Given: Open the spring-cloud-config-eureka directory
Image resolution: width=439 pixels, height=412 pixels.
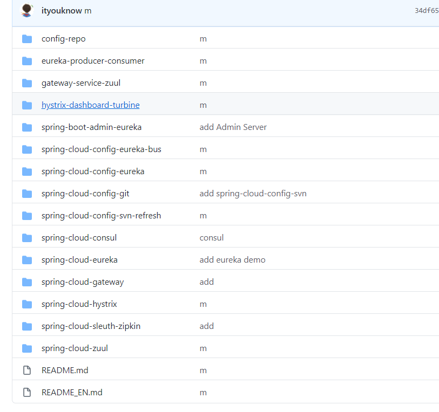Looking at the screenshot, I should [93, 171].
